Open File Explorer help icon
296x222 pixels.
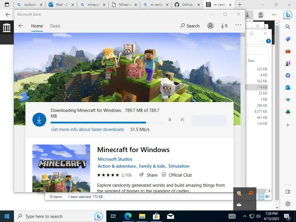268,41
